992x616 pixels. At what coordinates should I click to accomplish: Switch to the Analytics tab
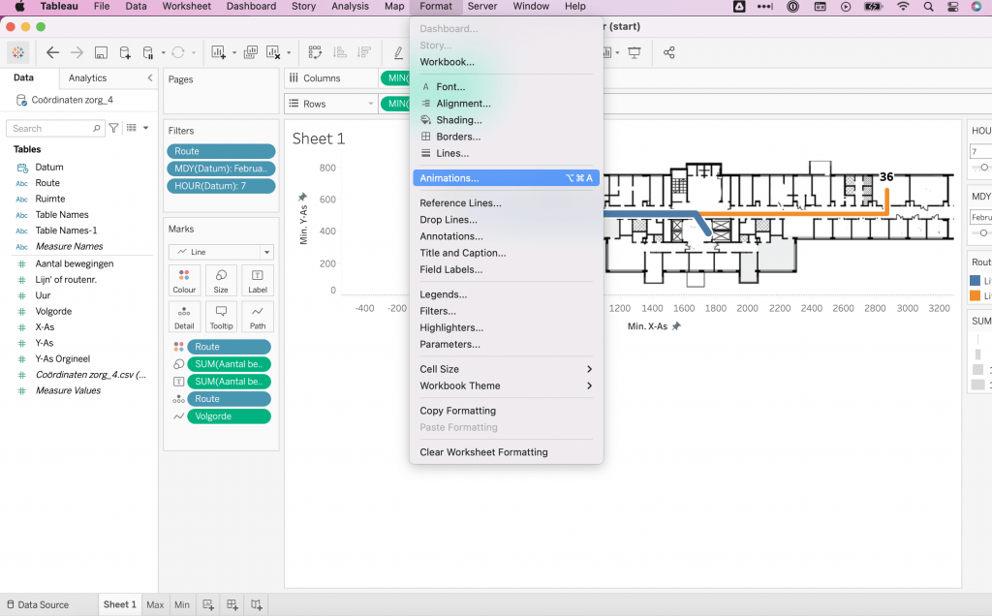coord(88,77)
